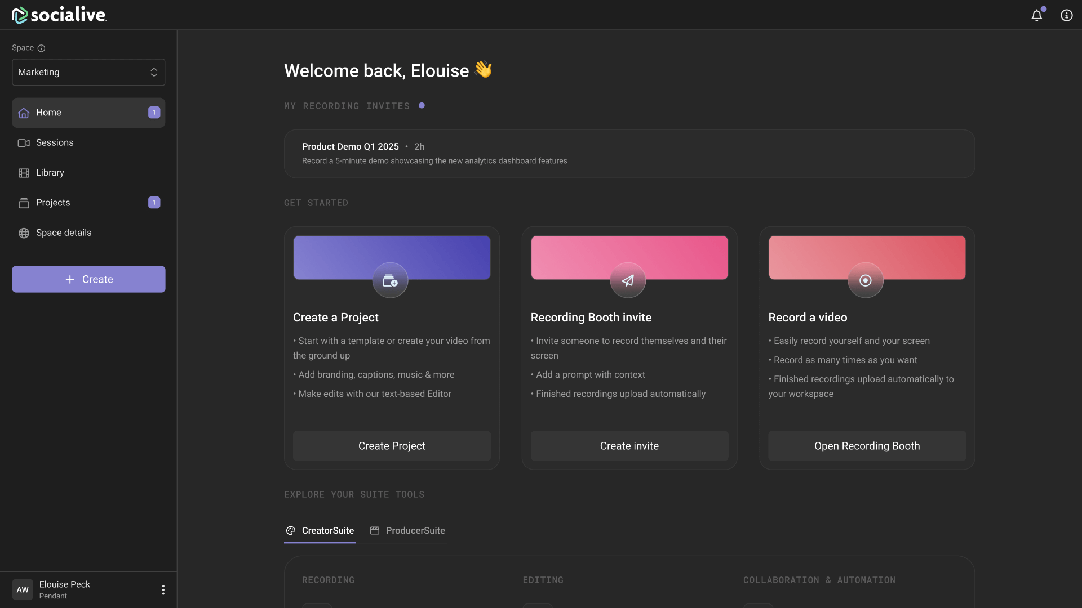Click the Socialive logo
Viewport: 1082px width, 608px height.
59,15
